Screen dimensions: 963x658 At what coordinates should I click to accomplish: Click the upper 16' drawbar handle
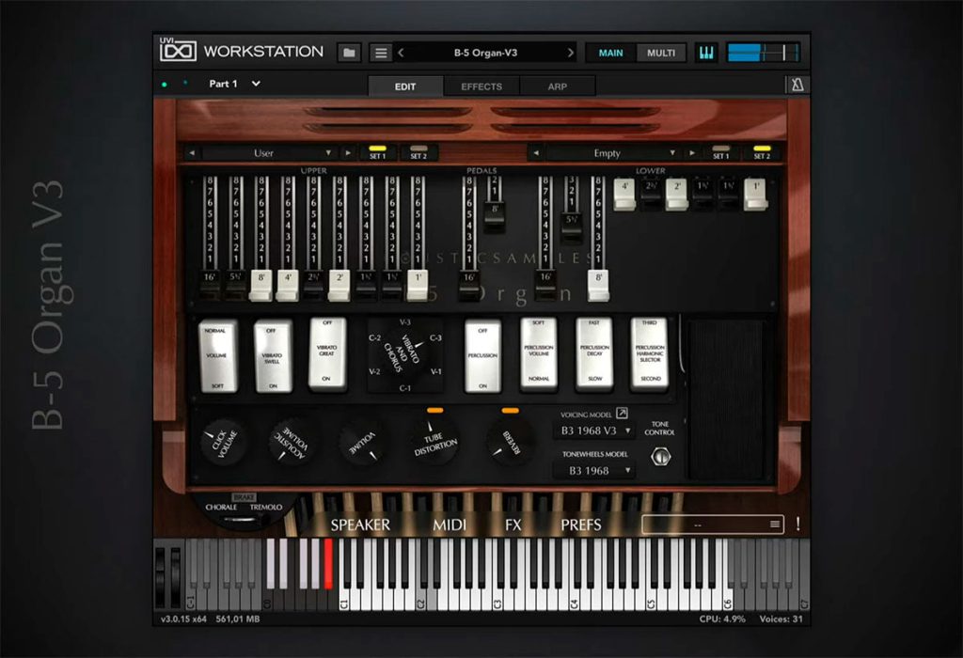click(x=210, y=284)
